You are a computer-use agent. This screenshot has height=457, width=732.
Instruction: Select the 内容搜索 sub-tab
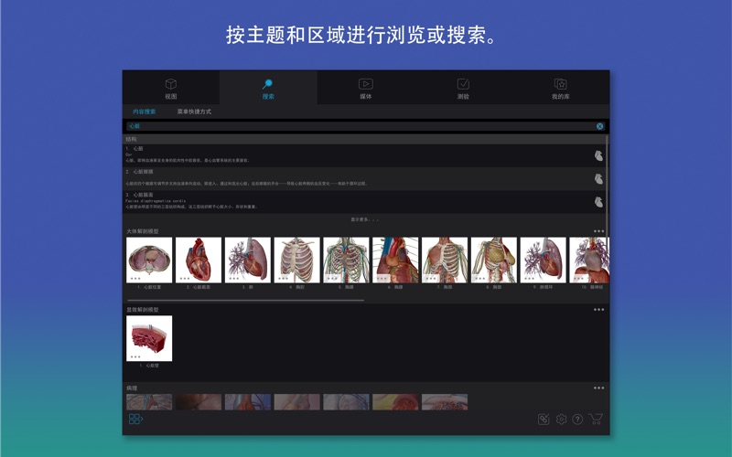point(145,112)
